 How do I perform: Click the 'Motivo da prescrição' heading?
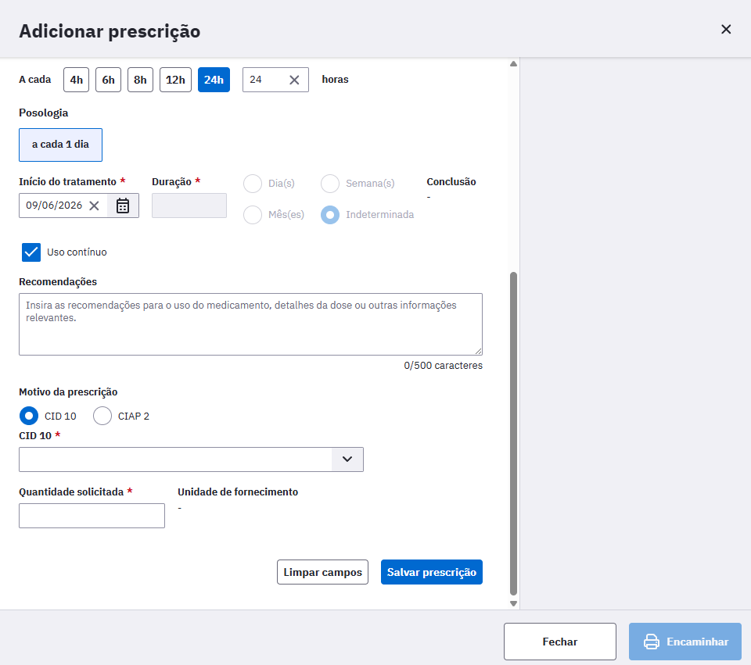point(68,391)
